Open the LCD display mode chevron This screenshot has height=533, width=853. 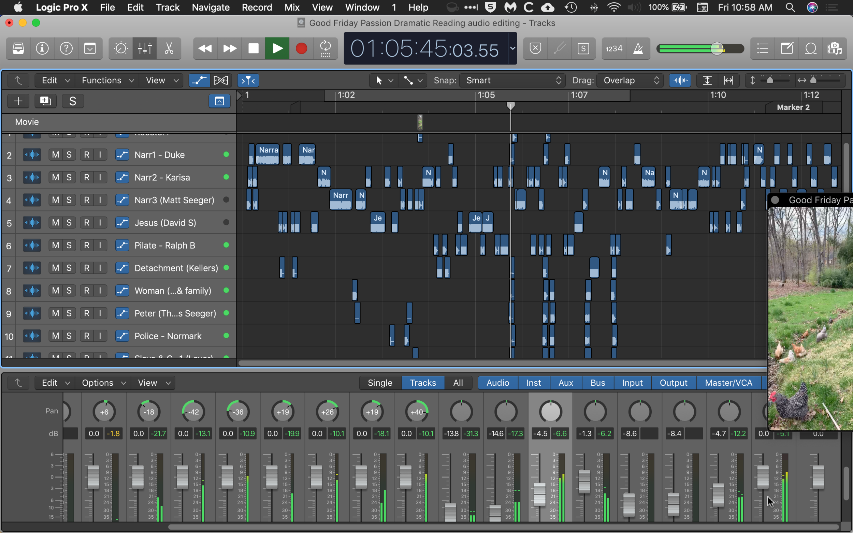click(512, 48)
